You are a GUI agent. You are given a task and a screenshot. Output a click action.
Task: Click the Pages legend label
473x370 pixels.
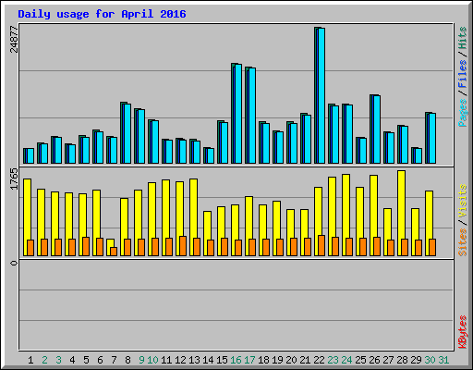[463, 113]
